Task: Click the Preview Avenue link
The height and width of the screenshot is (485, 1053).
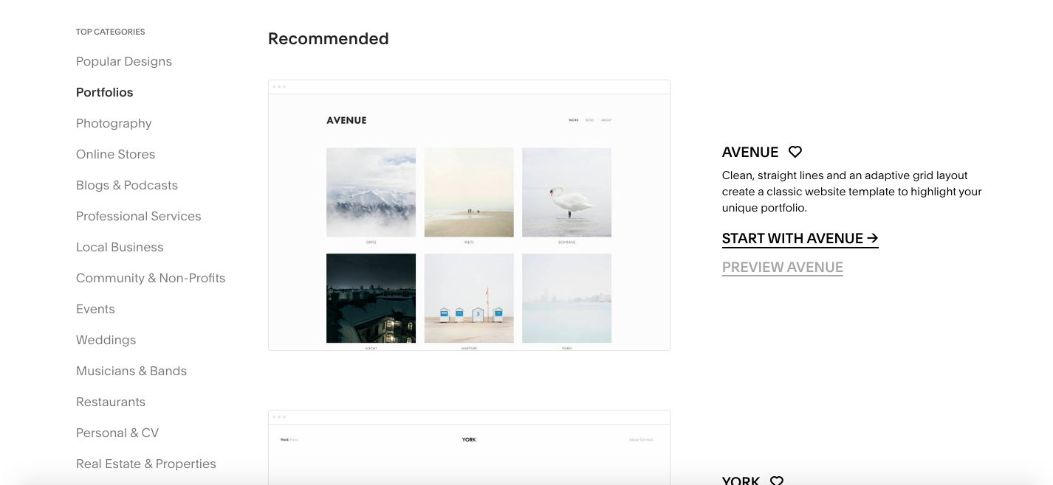Action: coord(783,268)
